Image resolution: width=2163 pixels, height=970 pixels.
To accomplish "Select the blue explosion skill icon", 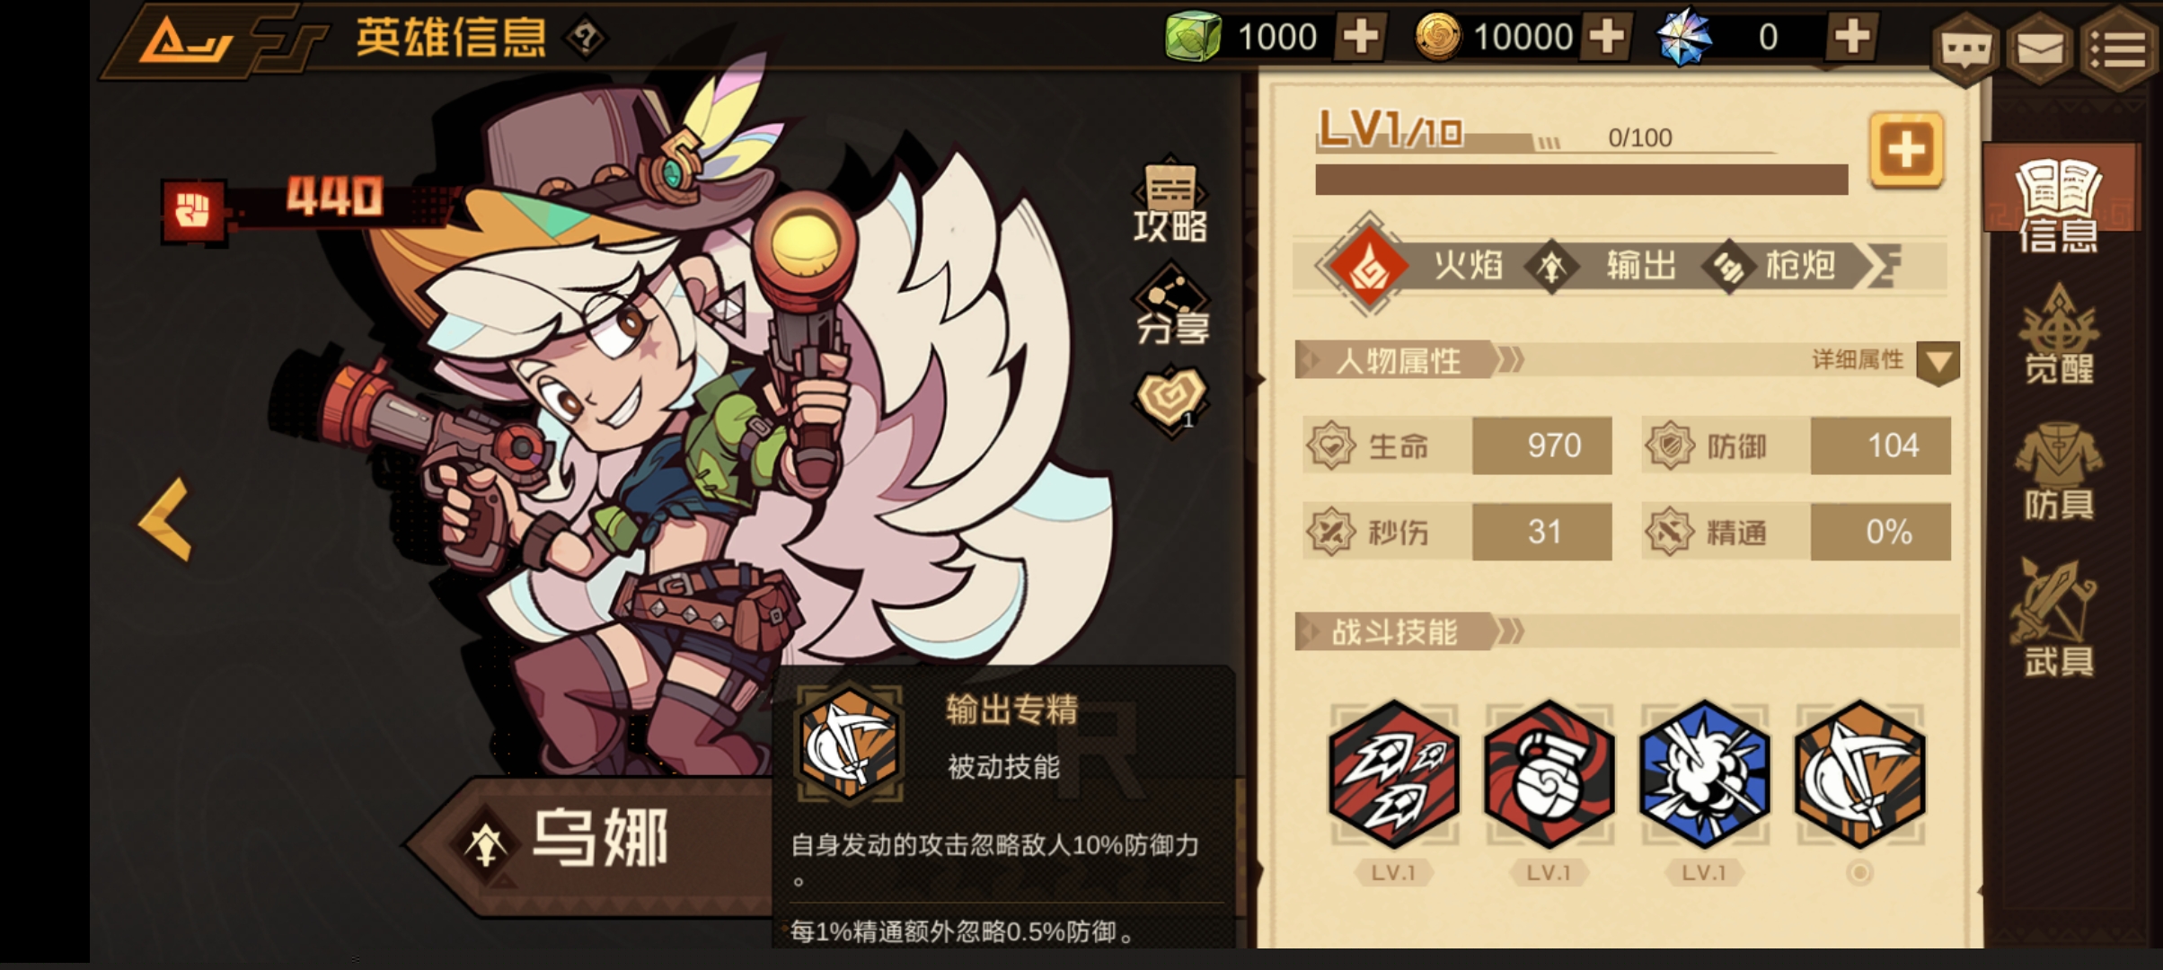I will (1704, 774).
